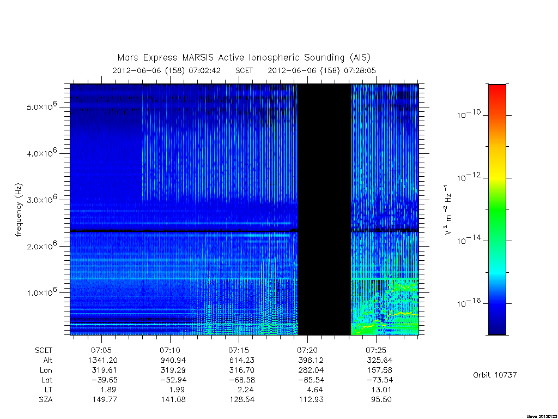
Task: Click the 07:05 time tick label
Action: click(x=101, y=350)
